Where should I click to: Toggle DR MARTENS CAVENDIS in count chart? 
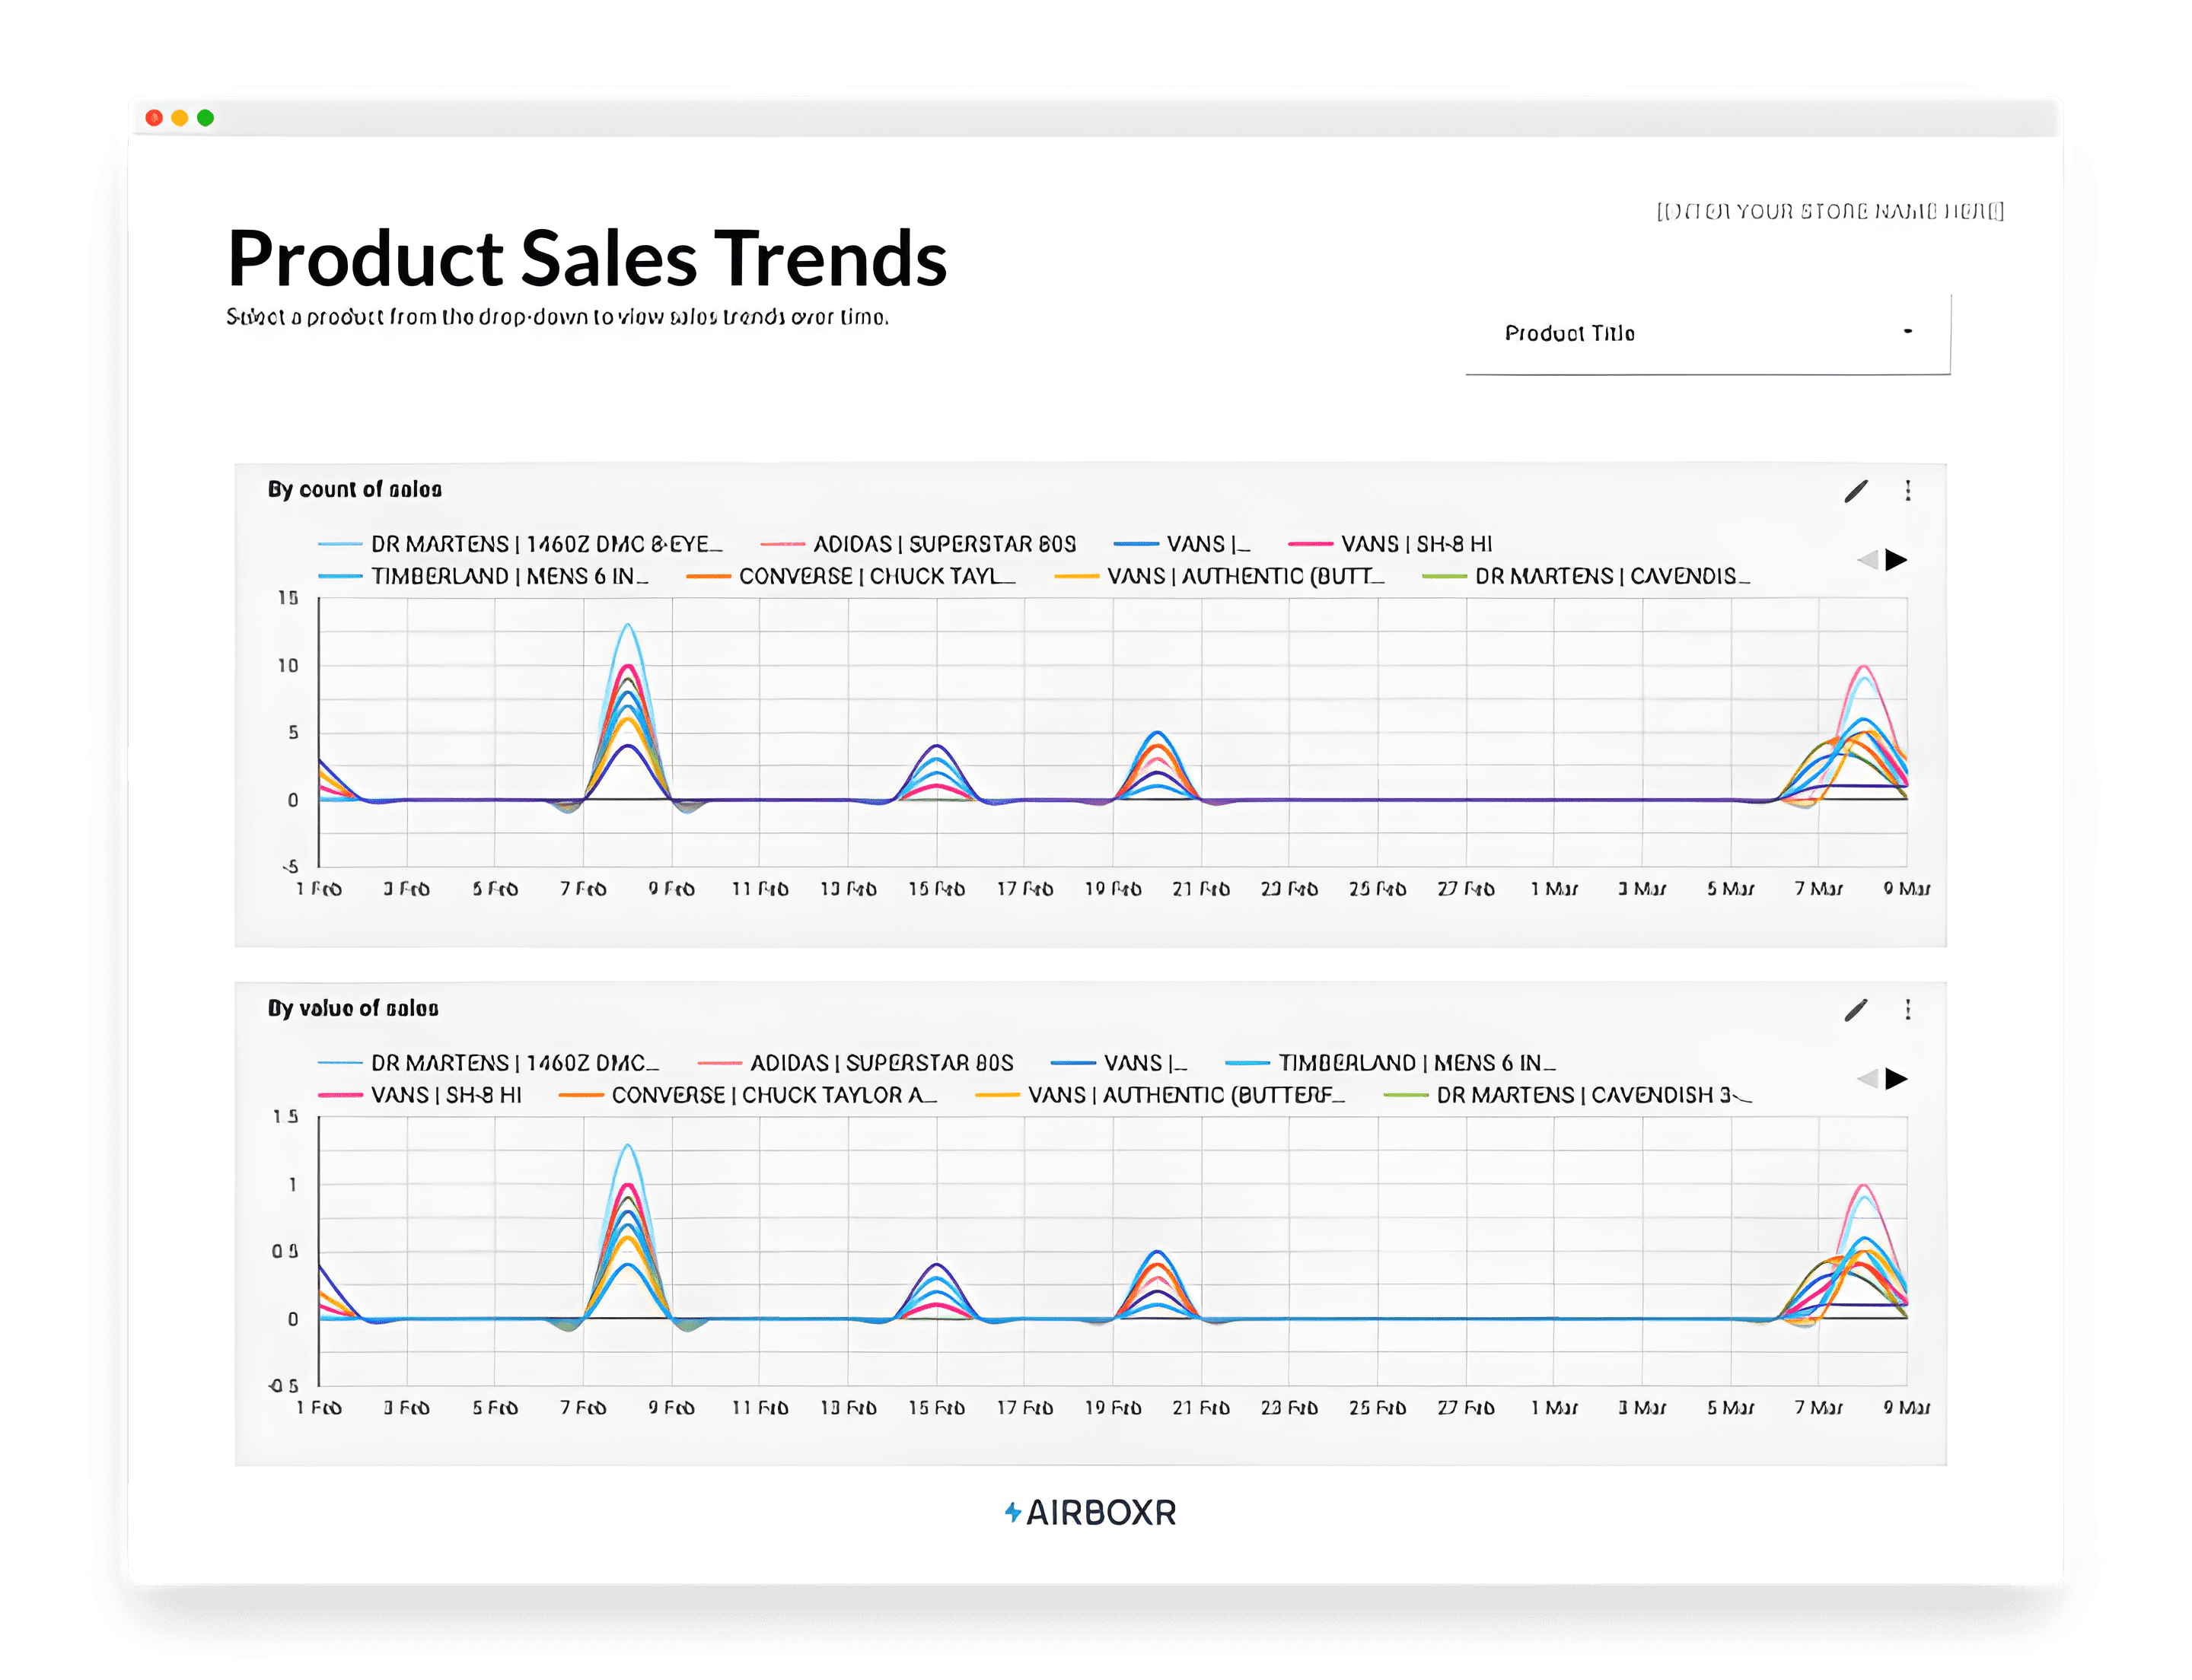(1587, 576)
